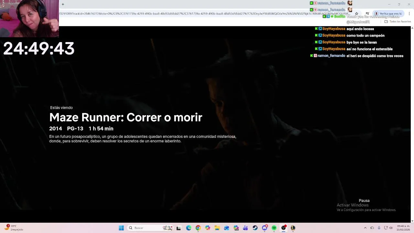Open clock and date 03:48 a. m.
The image size is (414, 233).
click(403, 228)
